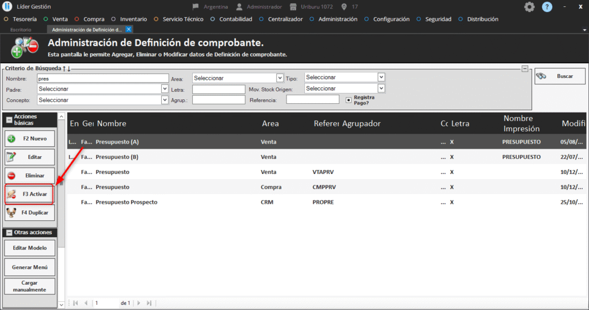Open the Contabilidad menu
This screenshot has width=589, height=310.
coord(235,19)
